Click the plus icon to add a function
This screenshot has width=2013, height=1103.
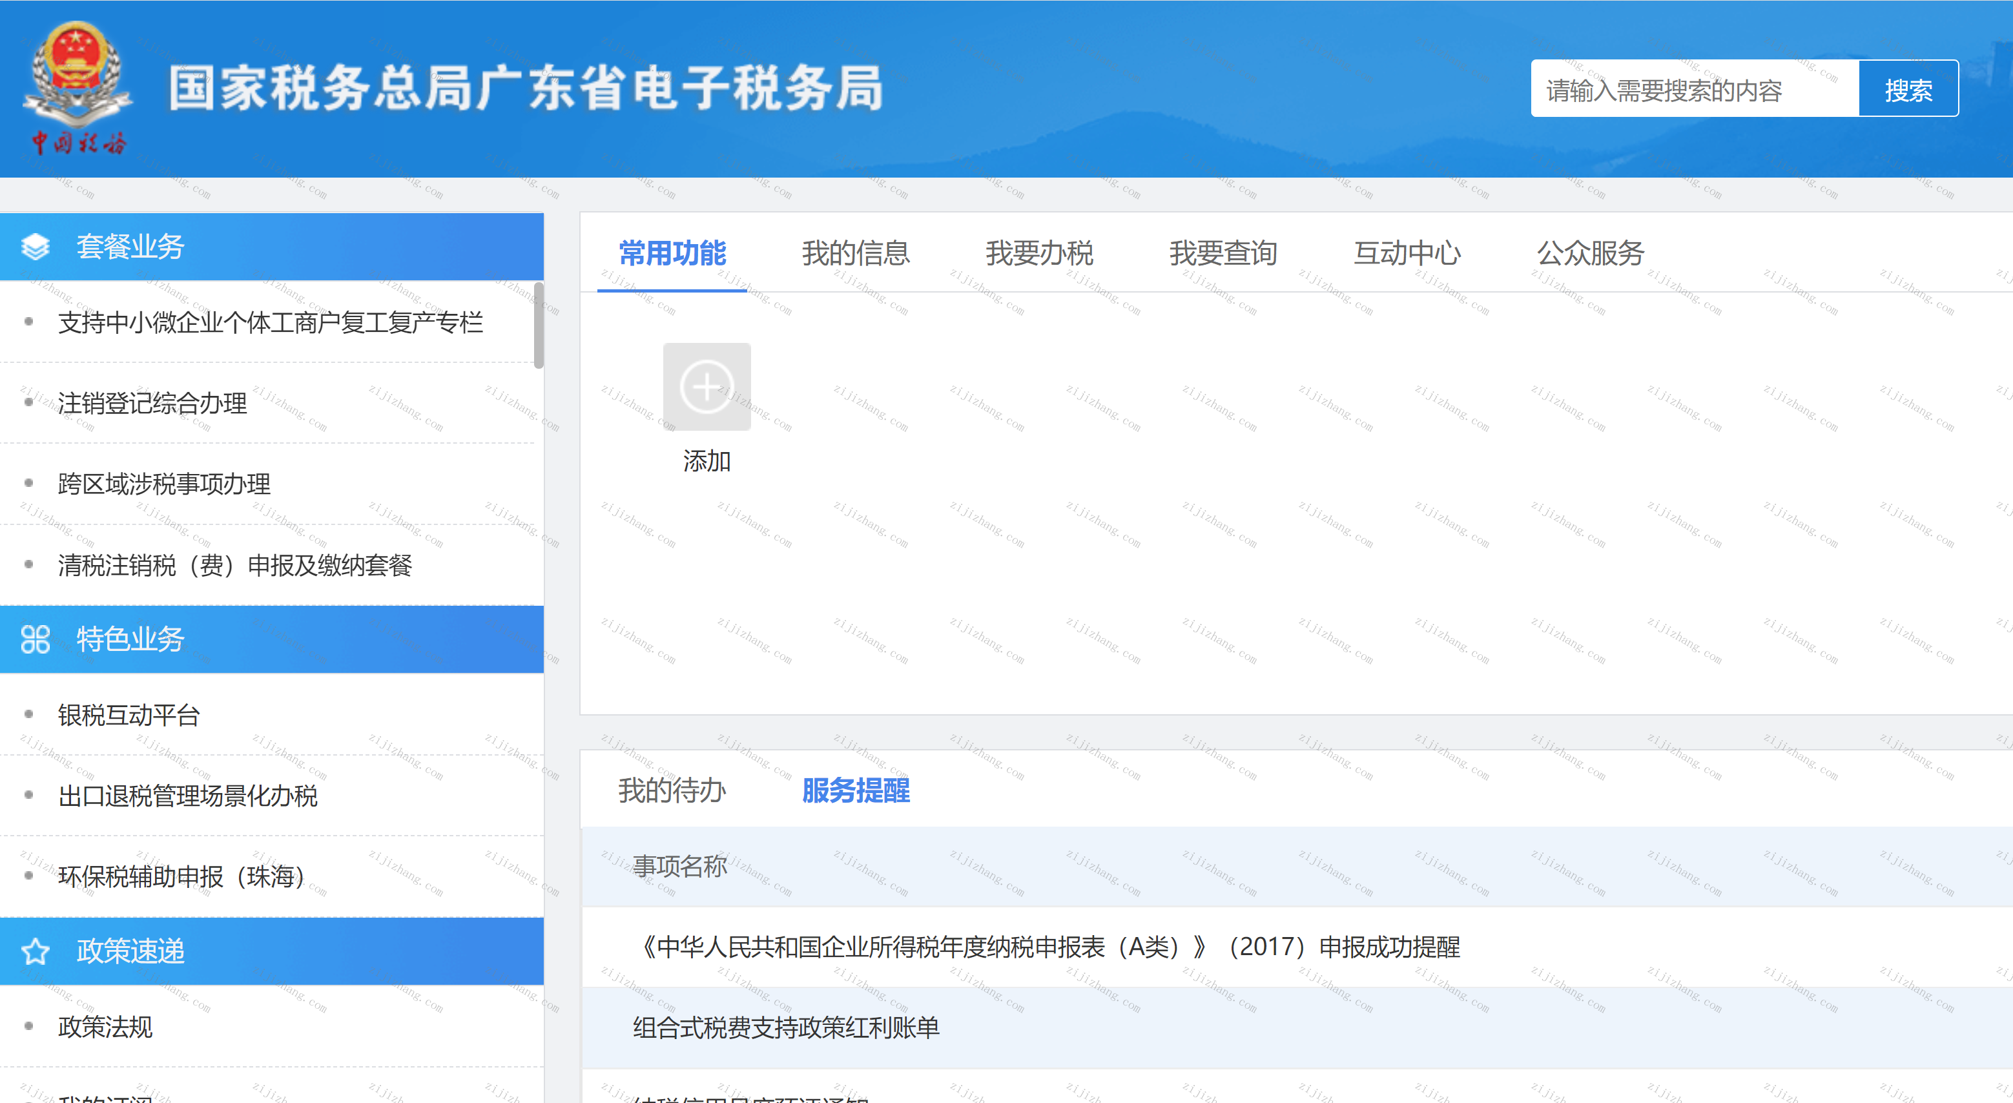pyautogui.click(x=707, y=387)
